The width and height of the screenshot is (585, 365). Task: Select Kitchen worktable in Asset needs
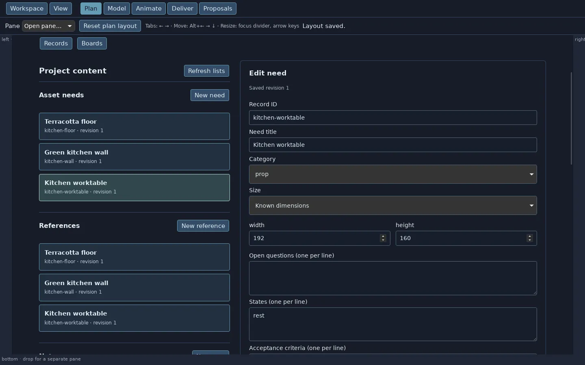point(134,187)
